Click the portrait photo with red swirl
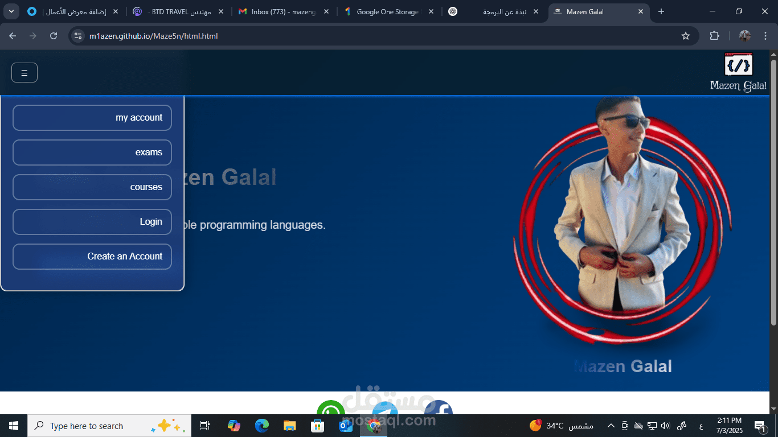The height and width of the screenshot is (437, 778). point(623,219)
